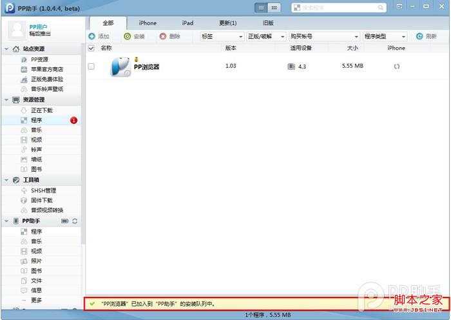Click the 删除 delete button
Viewport: 451px width, 320px height.
coord(169,36)
